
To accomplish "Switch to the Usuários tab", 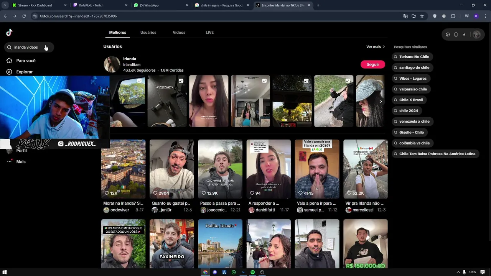I will (148, 32).
